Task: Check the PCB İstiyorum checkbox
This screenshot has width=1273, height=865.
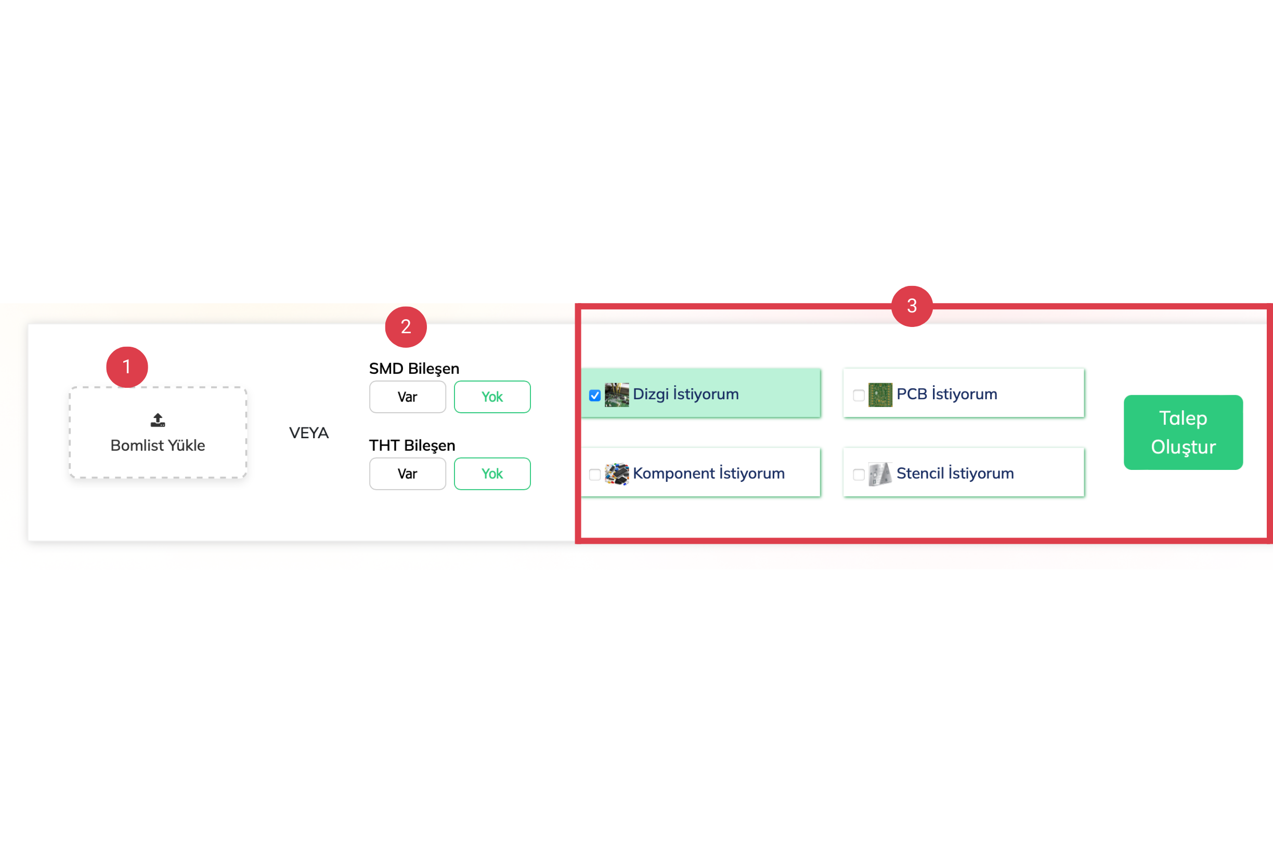Action: click(x=859, y=395)
